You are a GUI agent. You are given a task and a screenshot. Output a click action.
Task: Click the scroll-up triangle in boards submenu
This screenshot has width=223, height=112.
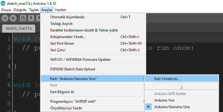[181, 87]
